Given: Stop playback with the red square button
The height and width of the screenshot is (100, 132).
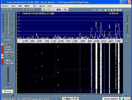Looking at the screenshot, I should (65, 9).
